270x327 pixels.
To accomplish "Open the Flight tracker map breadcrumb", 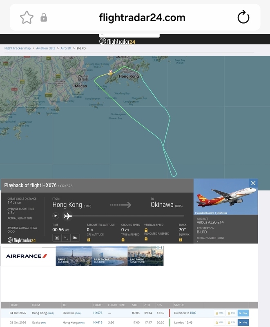I will click(18, 48).
